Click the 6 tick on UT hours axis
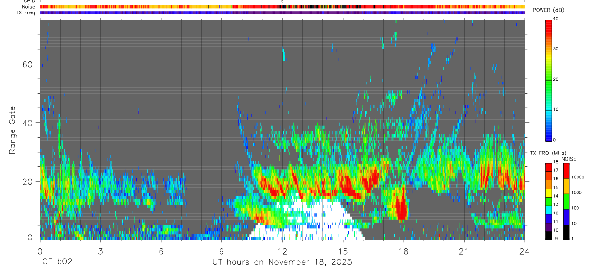590x272 pixels. point(161,251)
